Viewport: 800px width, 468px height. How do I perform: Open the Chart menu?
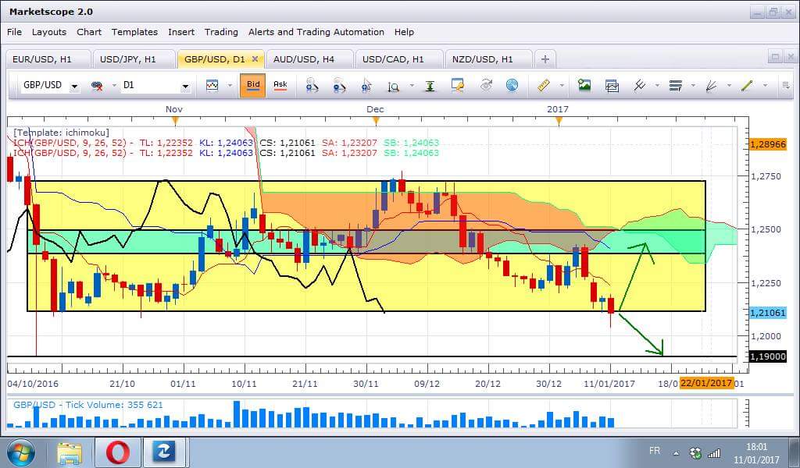pos(89,31)
